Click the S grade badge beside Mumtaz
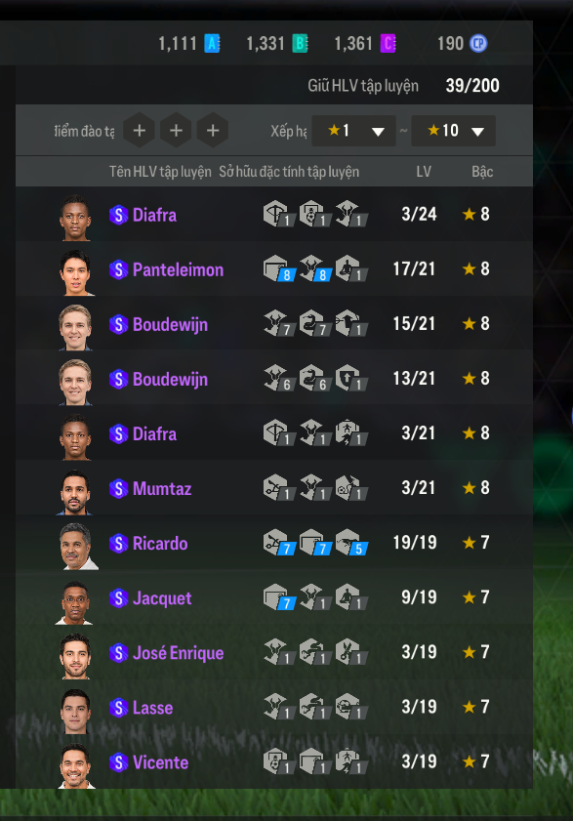This screenshot has height=821, width=573. 118,488
